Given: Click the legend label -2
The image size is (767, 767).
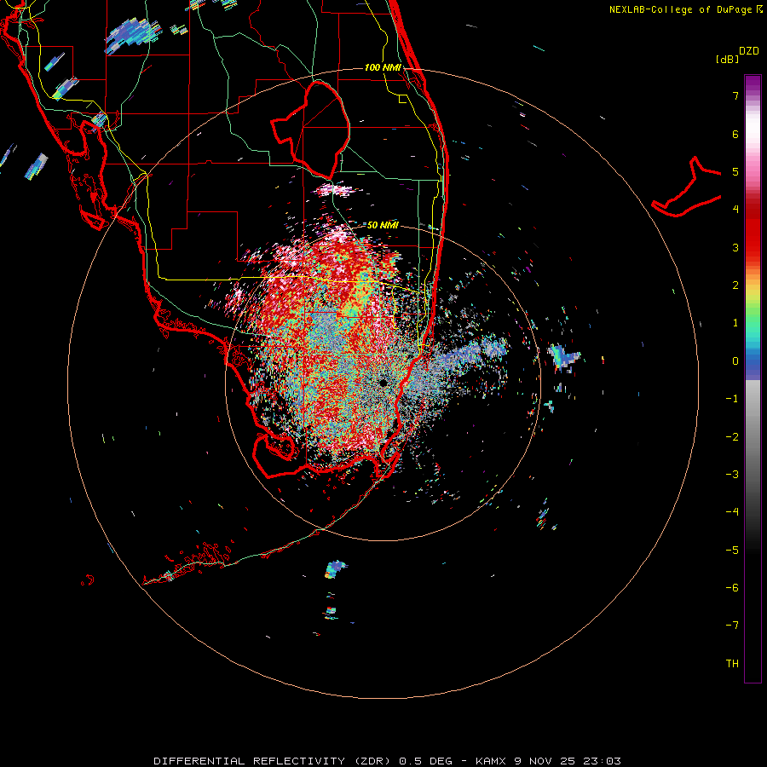Looking at the screenshot, I should (732, 436).
